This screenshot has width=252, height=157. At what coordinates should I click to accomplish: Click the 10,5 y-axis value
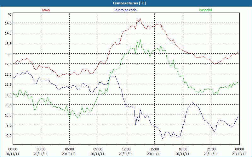pyautogui.click(x=8, y=105)
